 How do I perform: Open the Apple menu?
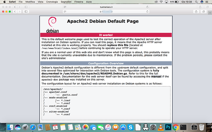[x=5, y=2]
